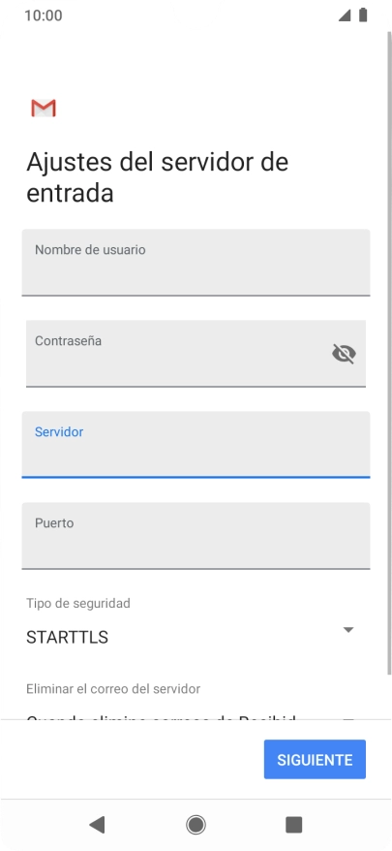
Task: Select the Servidor input field
Action: point(196,445)
